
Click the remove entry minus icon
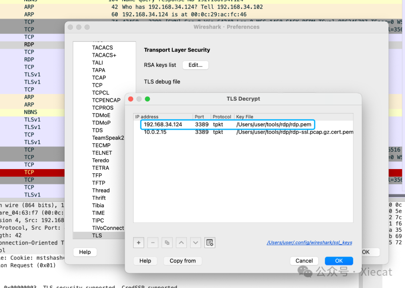153,243
